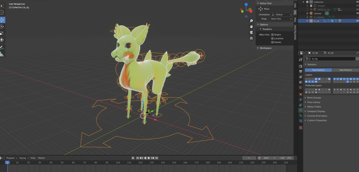Click the Pose Position button
359x172 pixels.
[318, 70]
